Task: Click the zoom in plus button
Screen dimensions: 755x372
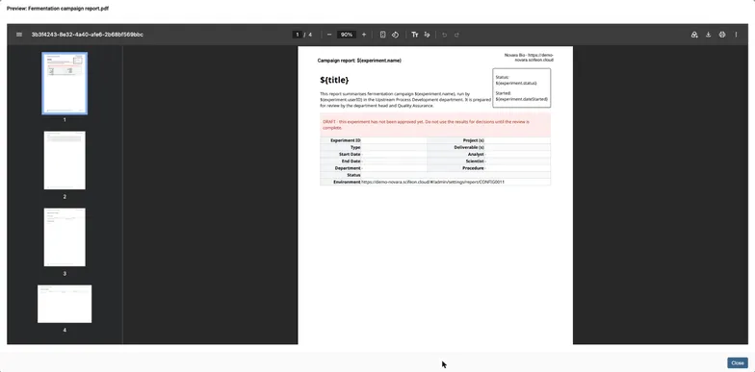Action: [x=364, y=35]
